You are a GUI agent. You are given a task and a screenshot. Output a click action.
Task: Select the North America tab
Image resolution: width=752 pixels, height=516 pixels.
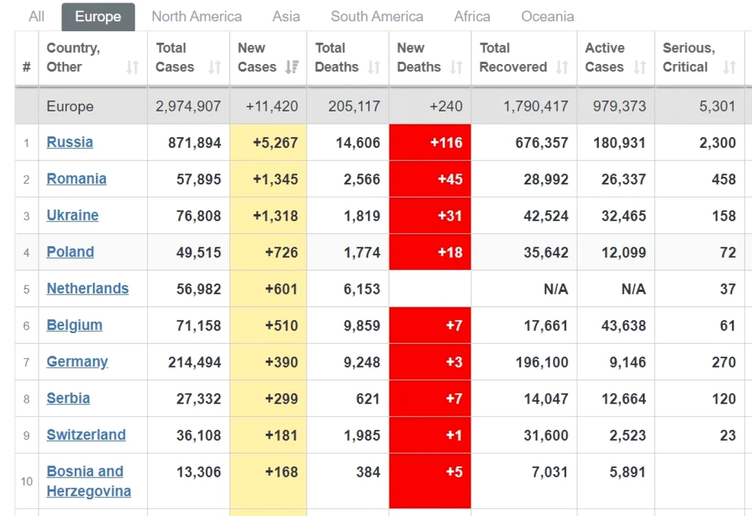click(197, 17)
